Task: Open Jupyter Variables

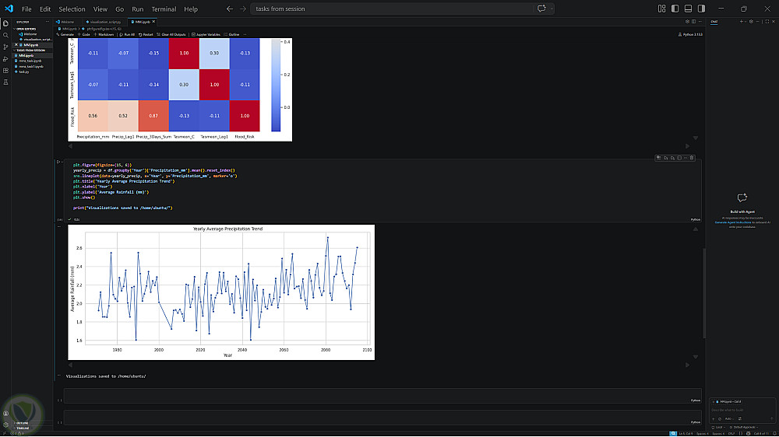Action: pyautogui.click(x=206, y=35)
